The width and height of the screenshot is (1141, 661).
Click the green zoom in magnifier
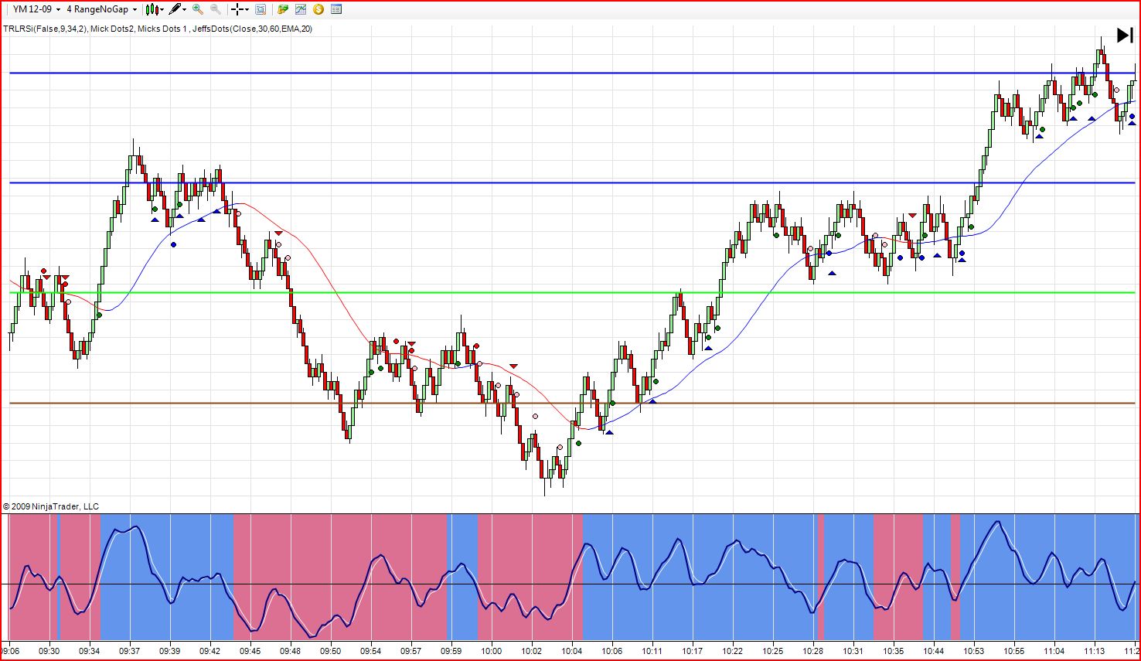point(198,9)
